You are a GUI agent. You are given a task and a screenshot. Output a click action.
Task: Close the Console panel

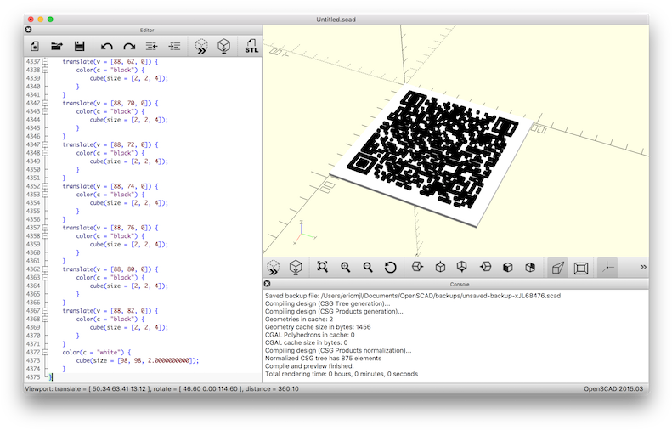tap(267, 284)
